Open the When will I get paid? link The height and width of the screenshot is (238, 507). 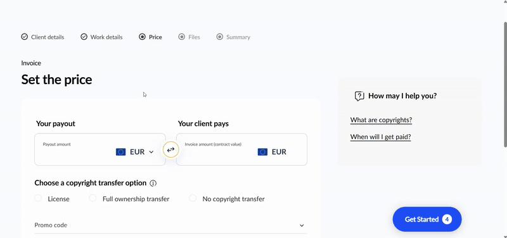point(381,137)
